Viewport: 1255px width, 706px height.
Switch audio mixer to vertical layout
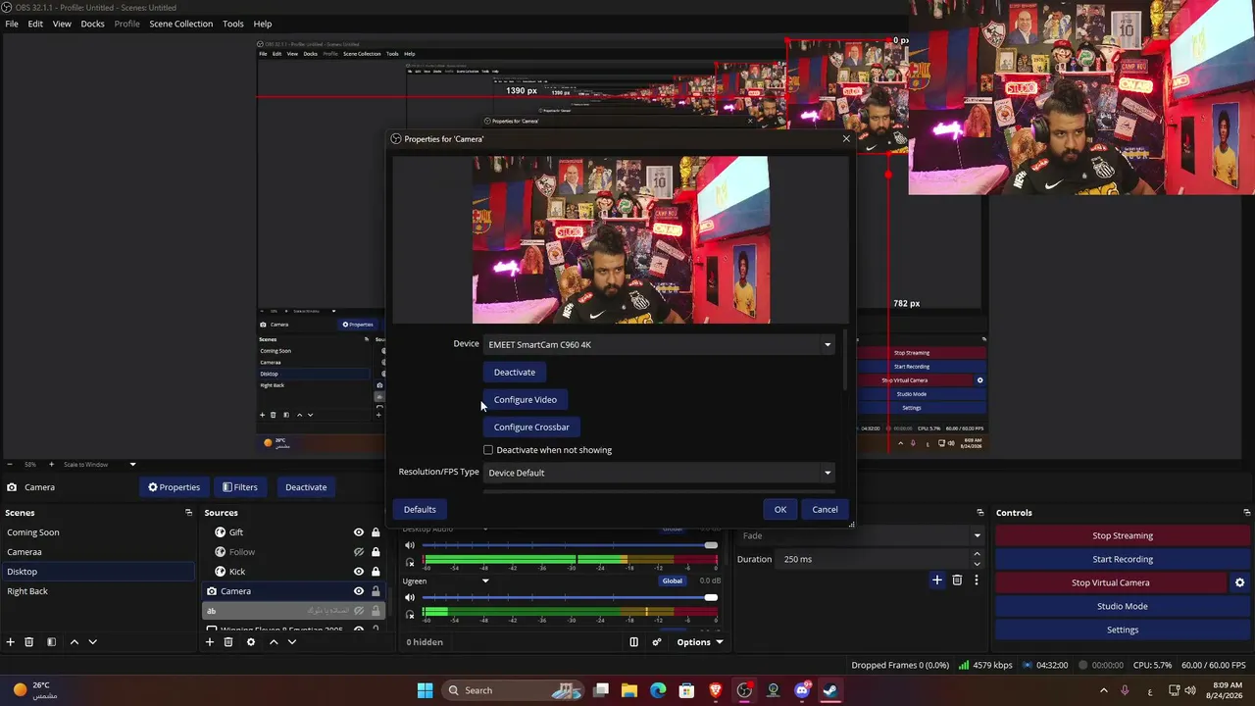(x=634, y=642)
